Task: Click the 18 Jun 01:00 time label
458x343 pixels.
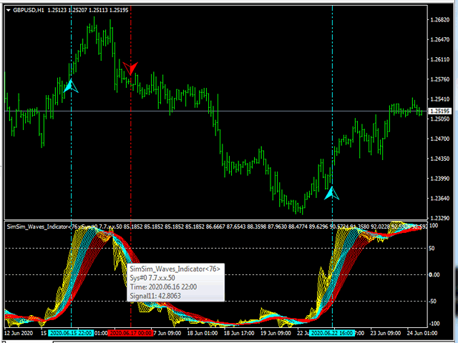Action: [x=203, y=333]
